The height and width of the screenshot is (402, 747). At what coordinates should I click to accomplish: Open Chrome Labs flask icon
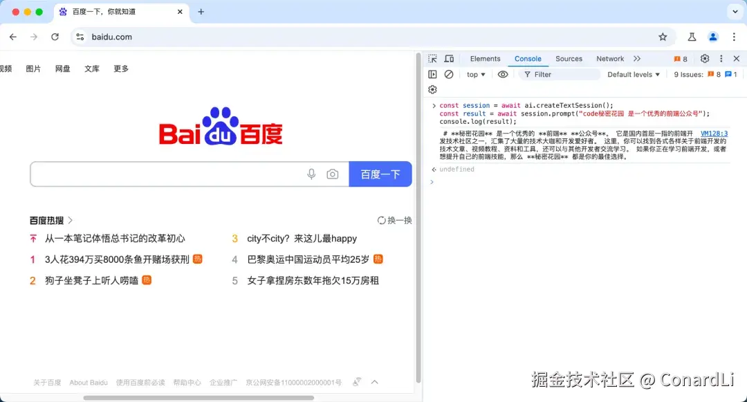(692, 37)
